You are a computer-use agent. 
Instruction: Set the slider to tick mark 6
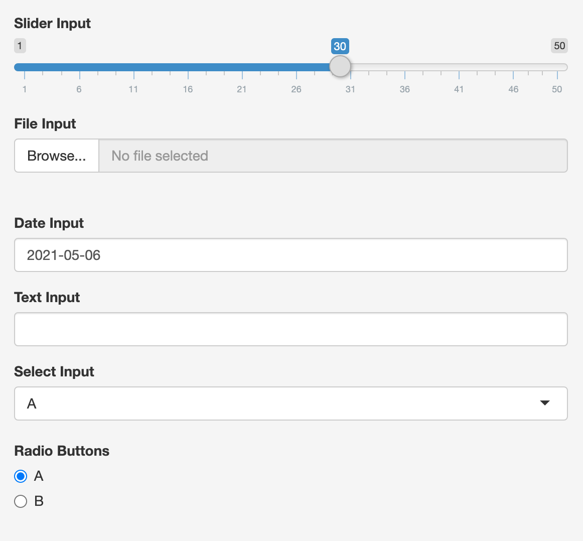click(79, 67)
